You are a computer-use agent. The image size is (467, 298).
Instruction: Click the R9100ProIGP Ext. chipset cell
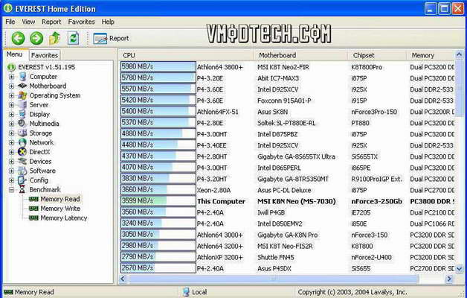(x=377, y=179)
